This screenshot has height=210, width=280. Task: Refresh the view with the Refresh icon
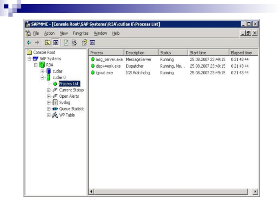pos(66,42)
